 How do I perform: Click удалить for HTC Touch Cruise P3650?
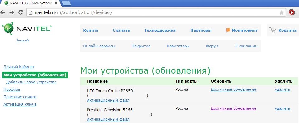pyautogui.click(x=282, y=89)
